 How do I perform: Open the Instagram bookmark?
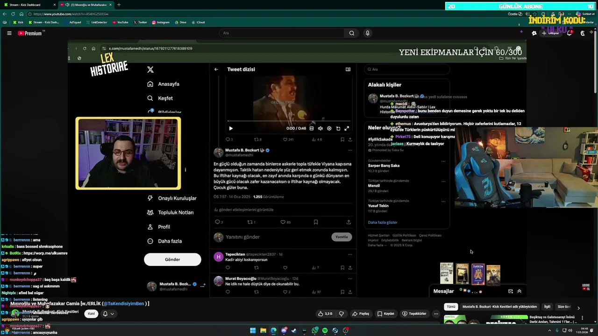[x=161, y=22]
